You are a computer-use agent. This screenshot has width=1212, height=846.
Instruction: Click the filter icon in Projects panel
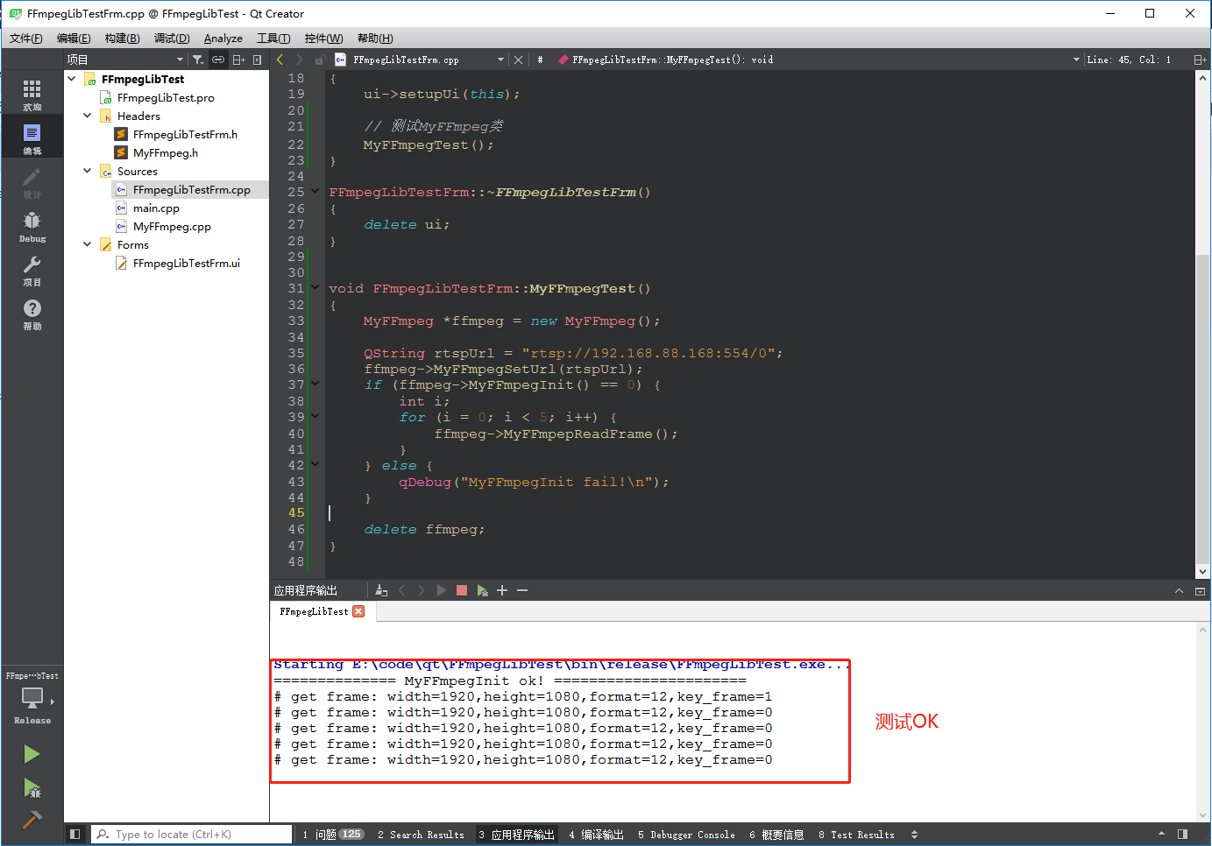pos(199,60)
